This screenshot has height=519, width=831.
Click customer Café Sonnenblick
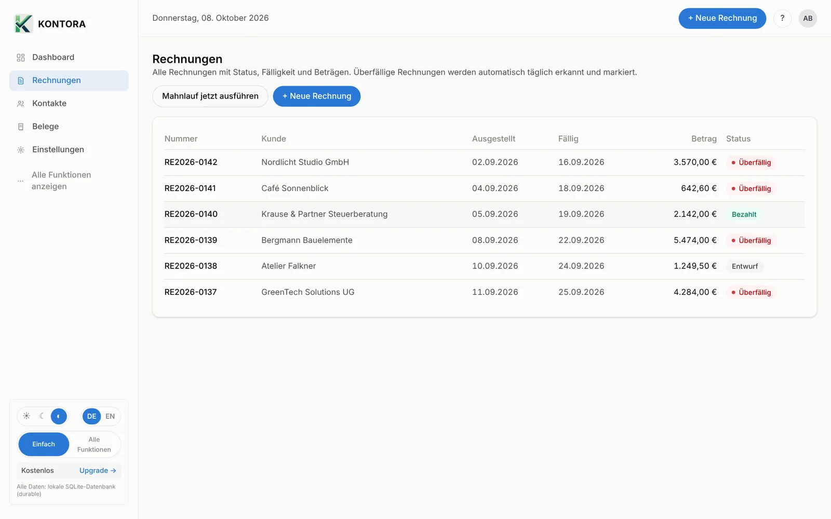(x=295, y=188)
